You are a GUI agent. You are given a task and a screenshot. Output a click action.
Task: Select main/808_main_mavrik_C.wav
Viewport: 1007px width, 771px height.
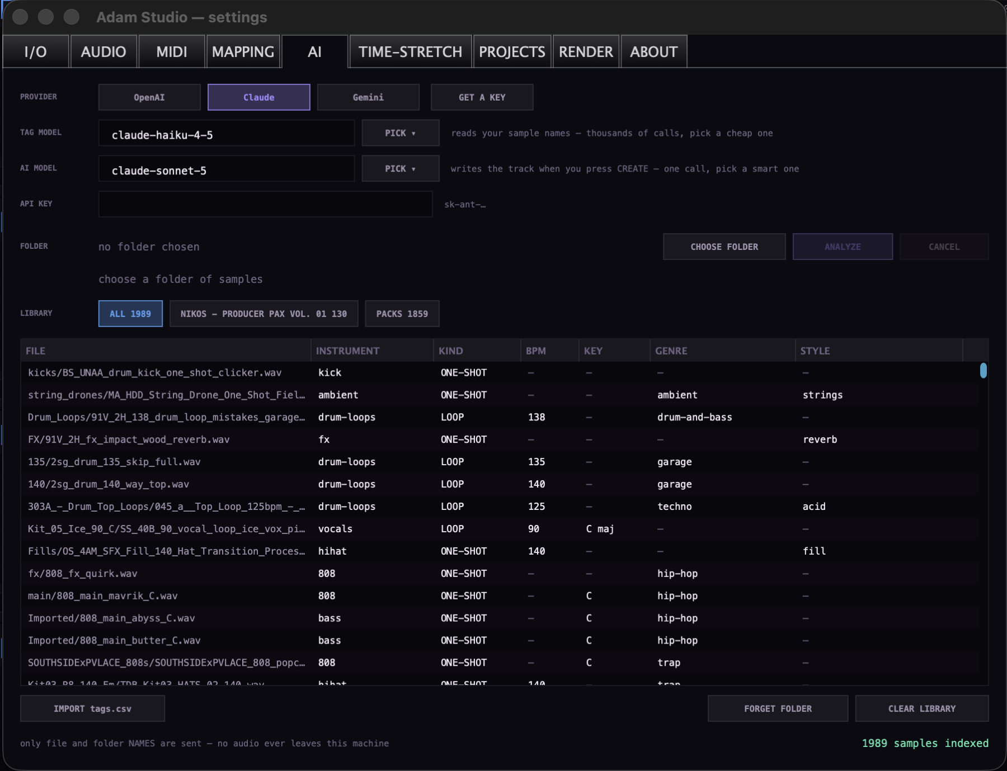pos(500,596)
